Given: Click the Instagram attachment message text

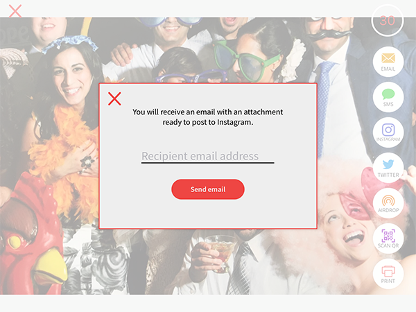Looking at the screenshot, I should 208,117.
